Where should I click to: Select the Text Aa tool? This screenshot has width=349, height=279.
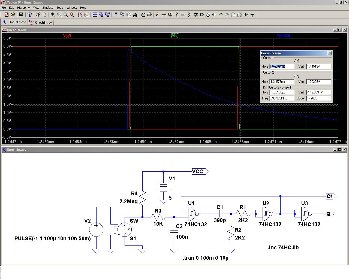246,15
